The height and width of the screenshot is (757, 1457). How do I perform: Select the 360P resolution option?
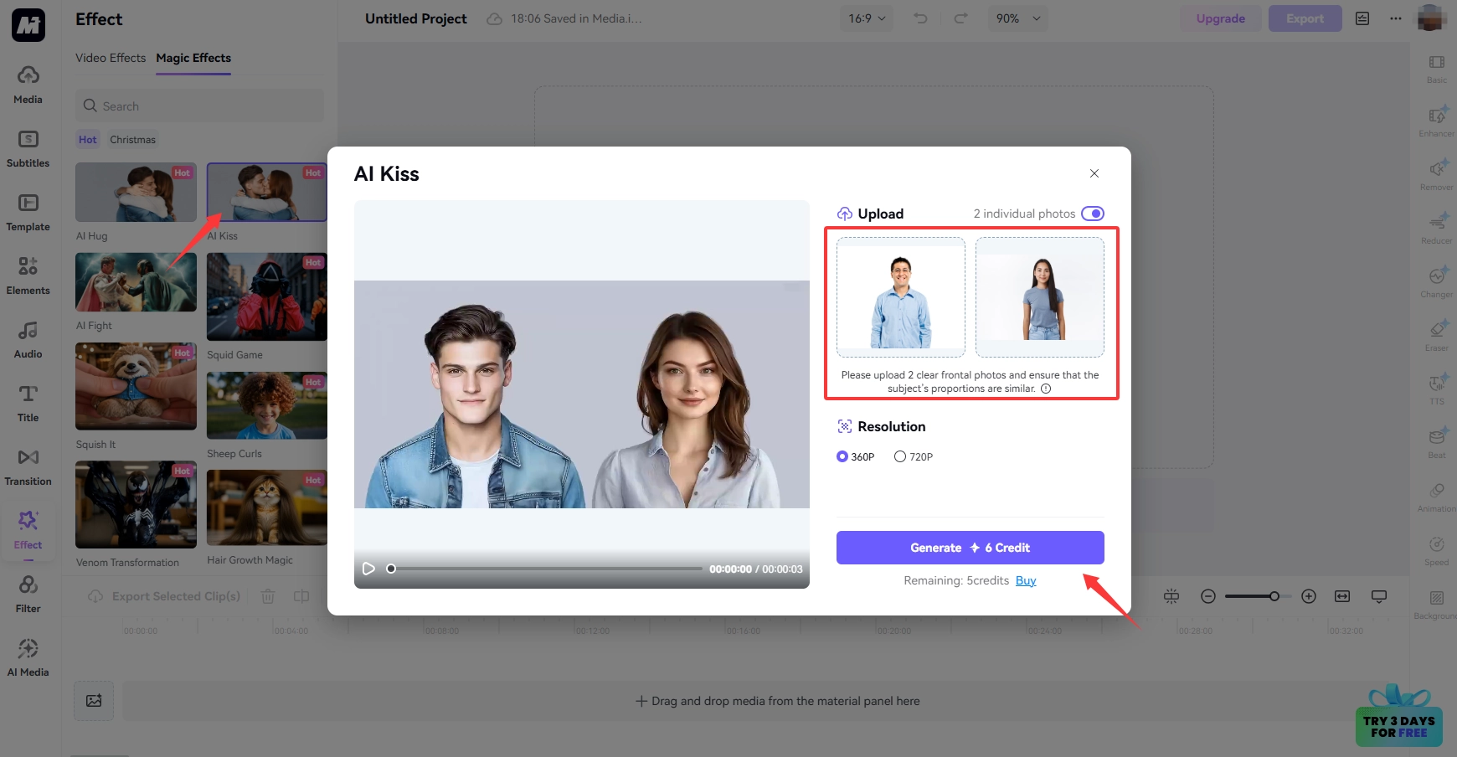point(842,456)
